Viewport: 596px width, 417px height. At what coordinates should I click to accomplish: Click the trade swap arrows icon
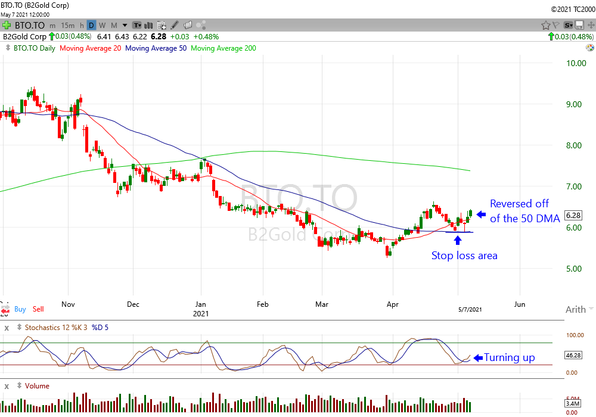5,310
